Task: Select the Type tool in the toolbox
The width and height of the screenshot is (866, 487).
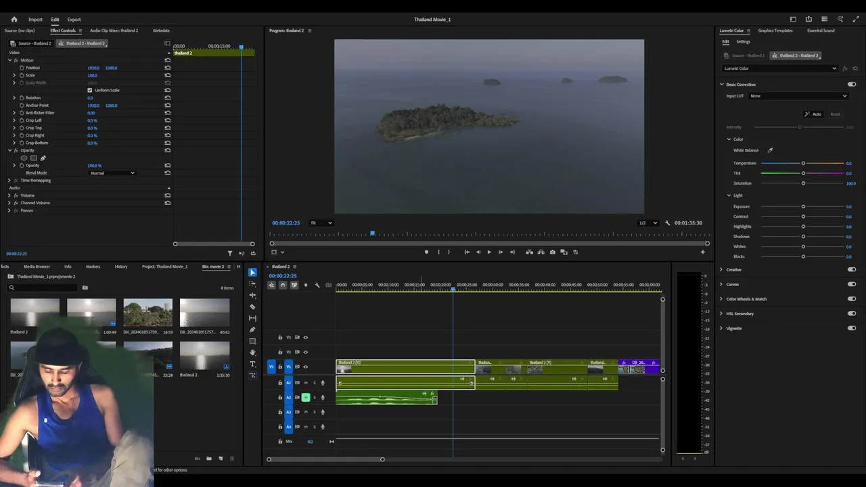Action: 252,364
